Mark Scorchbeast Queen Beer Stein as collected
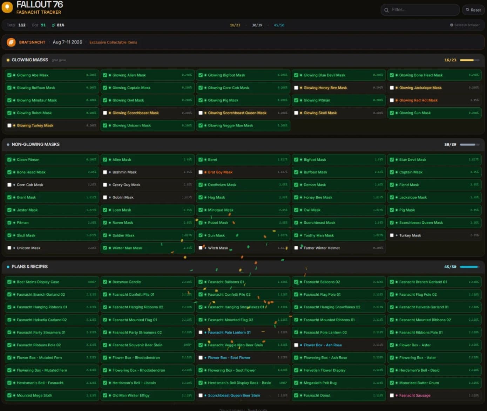Image resolution: width=487 pixels, height=411 pixels. coord(201,396)
